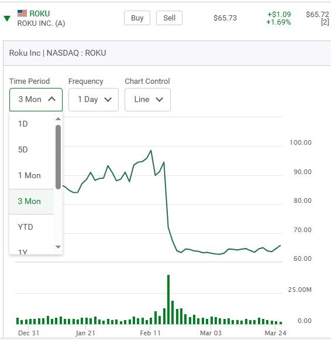Open the ROKU ticker symbol link
This screenshot has height=340, width=331.
tap(40, 13)
